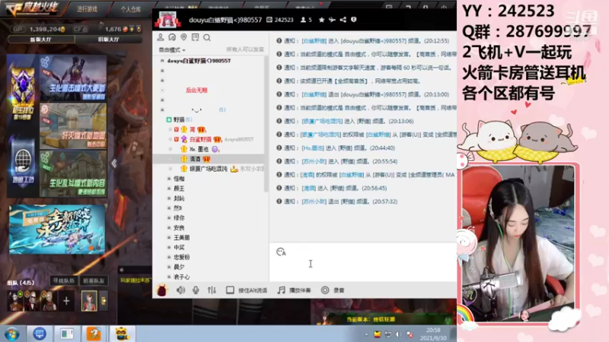The width and height of the screenshot is (609, 342).
Task: Select user Mr. 墨池 in the member list
Action: (199, 149)
